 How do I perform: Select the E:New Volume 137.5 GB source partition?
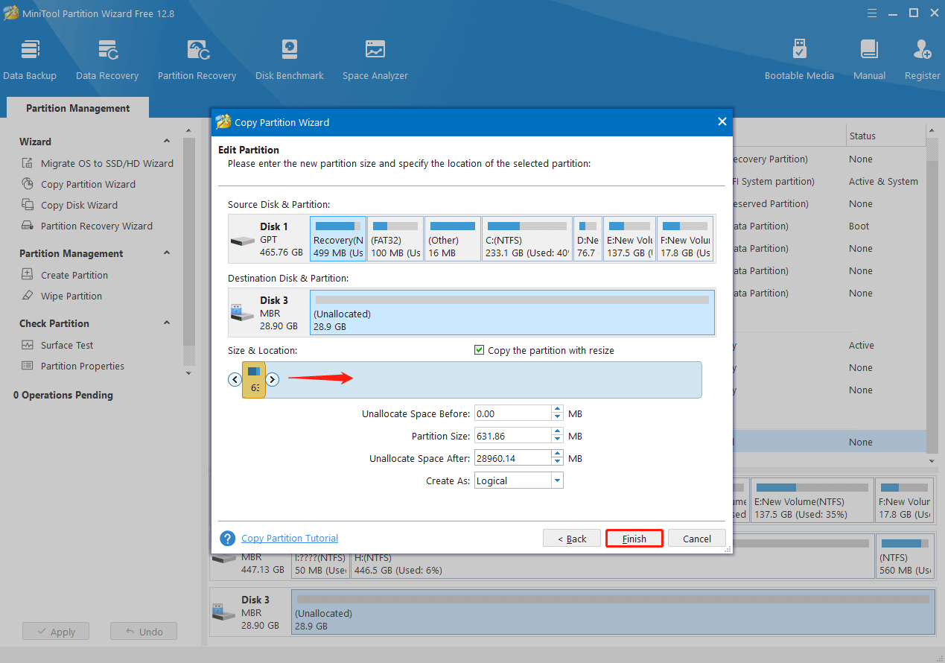click(x=629, y=239)
